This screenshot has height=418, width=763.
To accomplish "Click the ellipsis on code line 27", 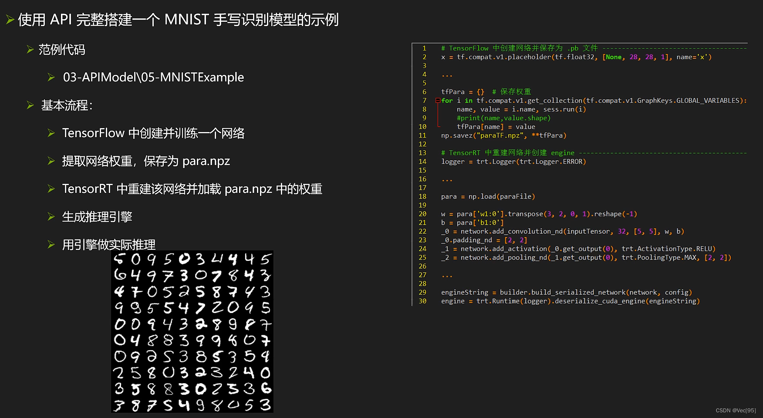I will pyautogui.click(x=447, y=276).
